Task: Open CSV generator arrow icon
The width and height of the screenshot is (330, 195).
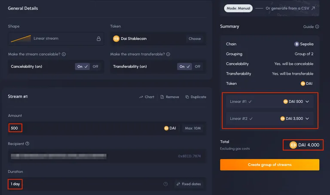Action: [313, 8]
